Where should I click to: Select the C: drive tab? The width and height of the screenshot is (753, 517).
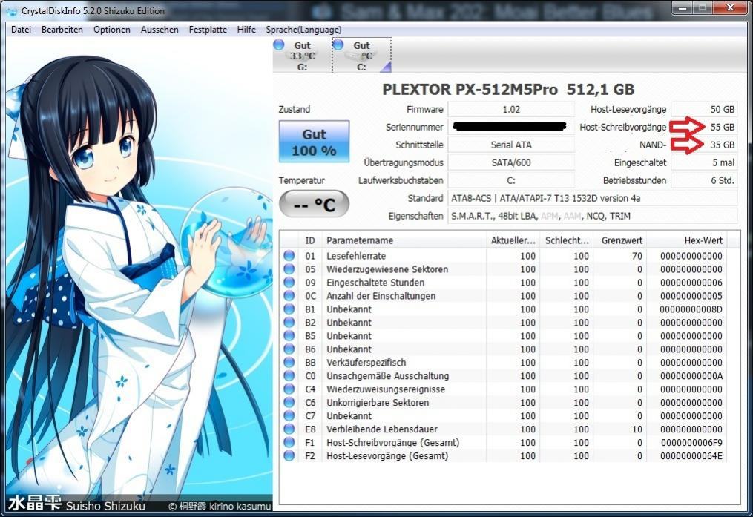[361, 56]
